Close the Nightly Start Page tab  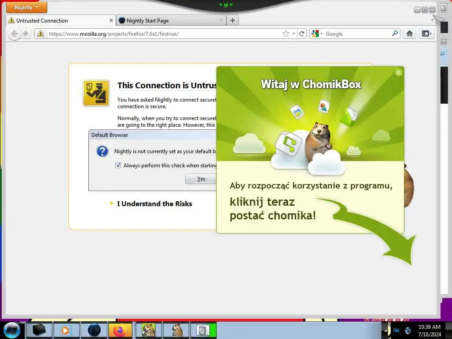222,20
